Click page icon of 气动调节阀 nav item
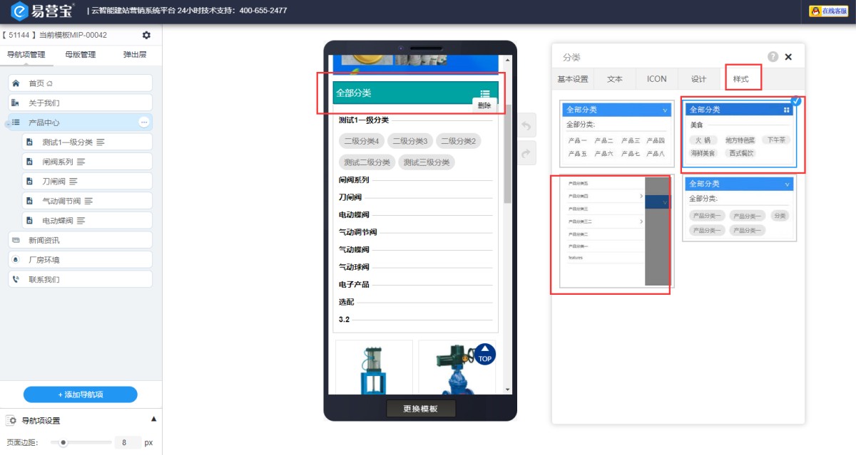Image resolution: width=856 pixels, height=455 pixels. point(29,201)
